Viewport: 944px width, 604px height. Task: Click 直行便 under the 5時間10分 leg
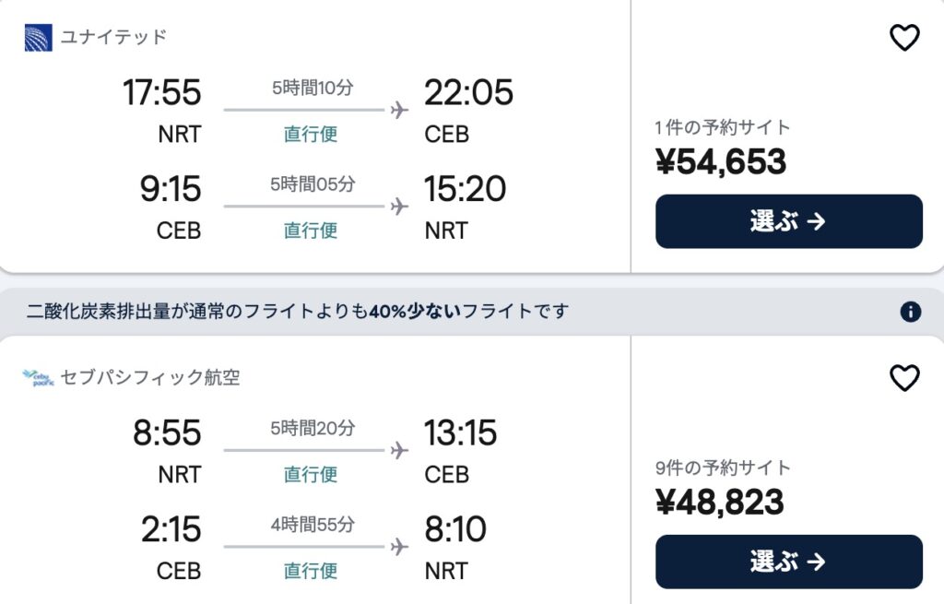[311, 135]
